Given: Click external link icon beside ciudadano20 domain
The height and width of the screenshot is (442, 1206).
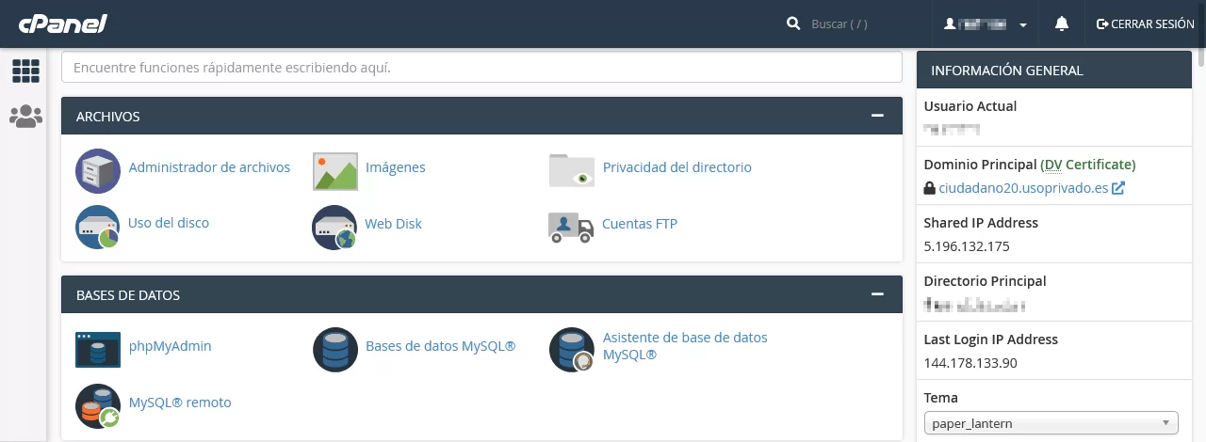Looking at the screenshot, I should pyautogui.click(x=1118, y=188).
